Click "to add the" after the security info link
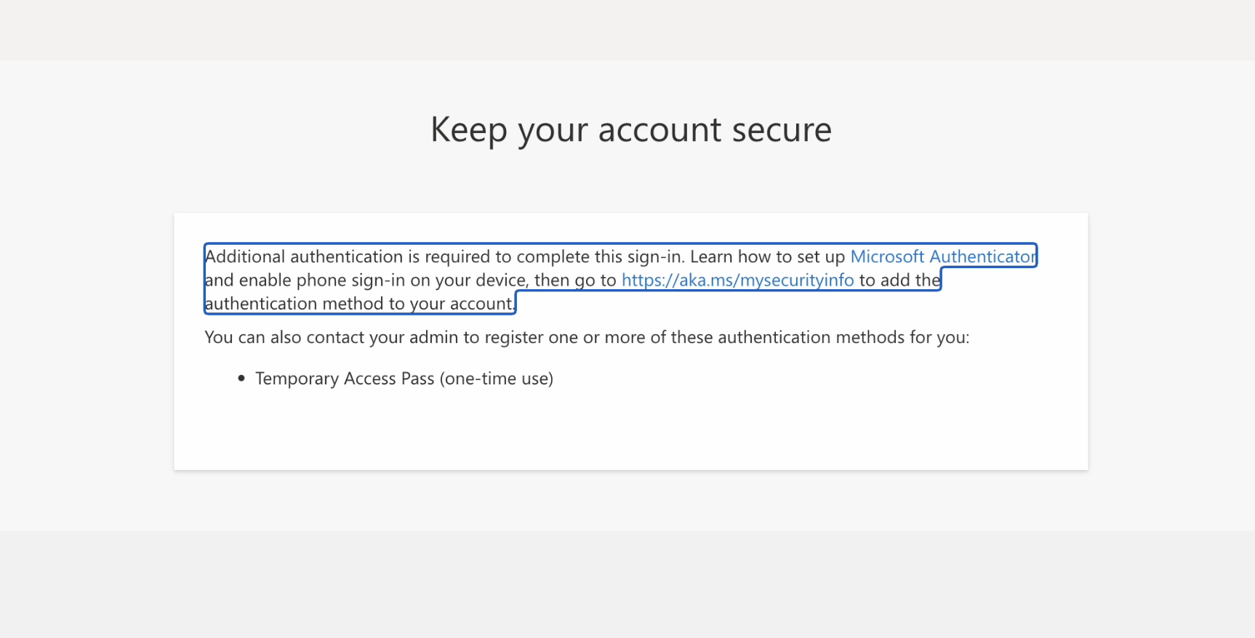 [x=899, y=280]
